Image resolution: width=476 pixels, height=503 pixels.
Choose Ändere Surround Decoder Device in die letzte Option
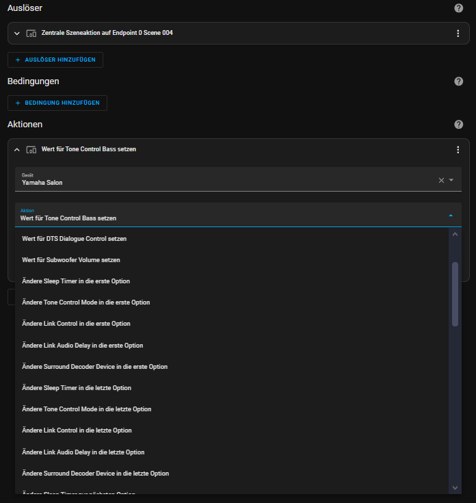click(x=231, y=473)
